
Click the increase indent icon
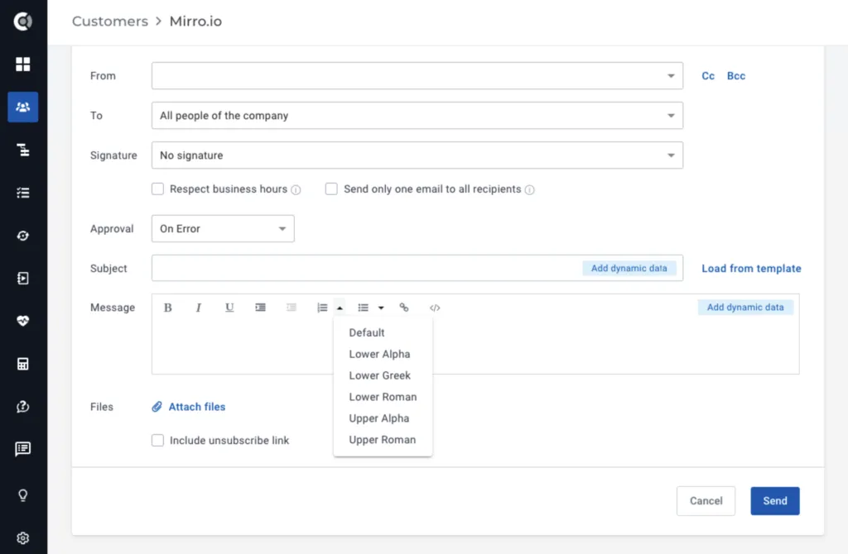[260, 308]
